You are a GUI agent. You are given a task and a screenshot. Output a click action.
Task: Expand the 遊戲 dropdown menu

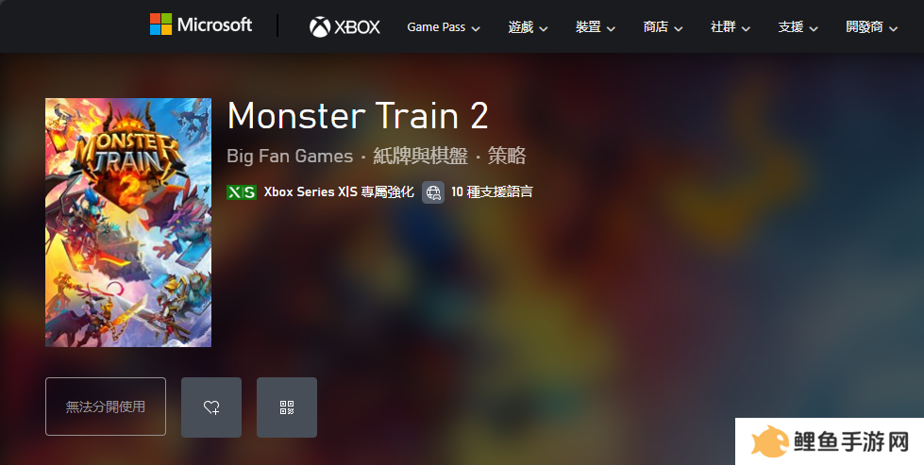tap(528, 27)
